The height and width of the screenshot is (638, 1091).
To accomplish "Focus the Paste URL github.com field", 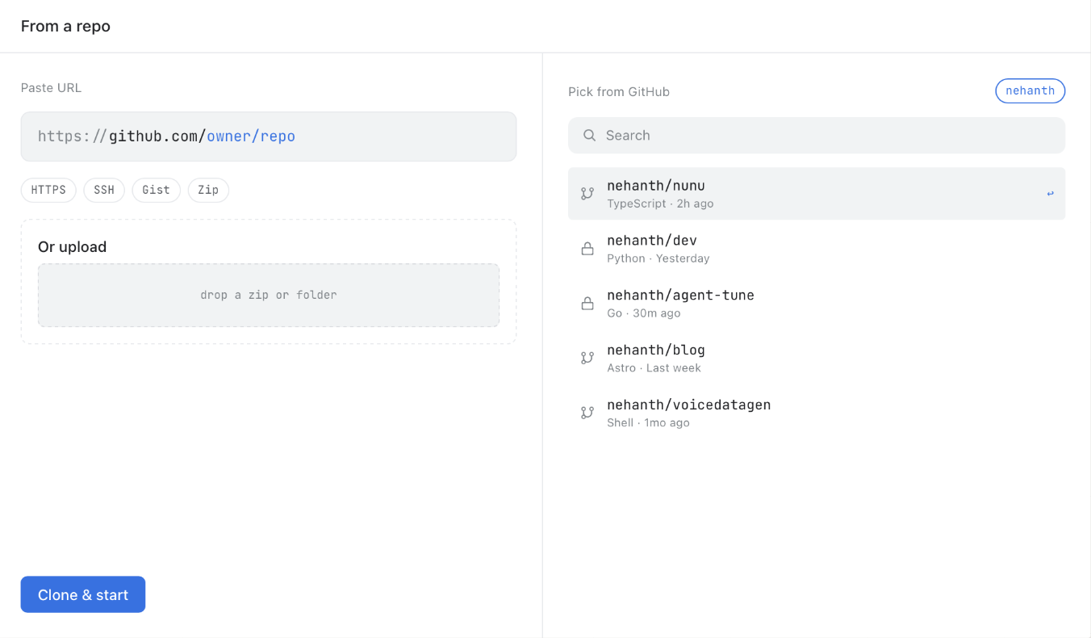I will pos(269,136).
